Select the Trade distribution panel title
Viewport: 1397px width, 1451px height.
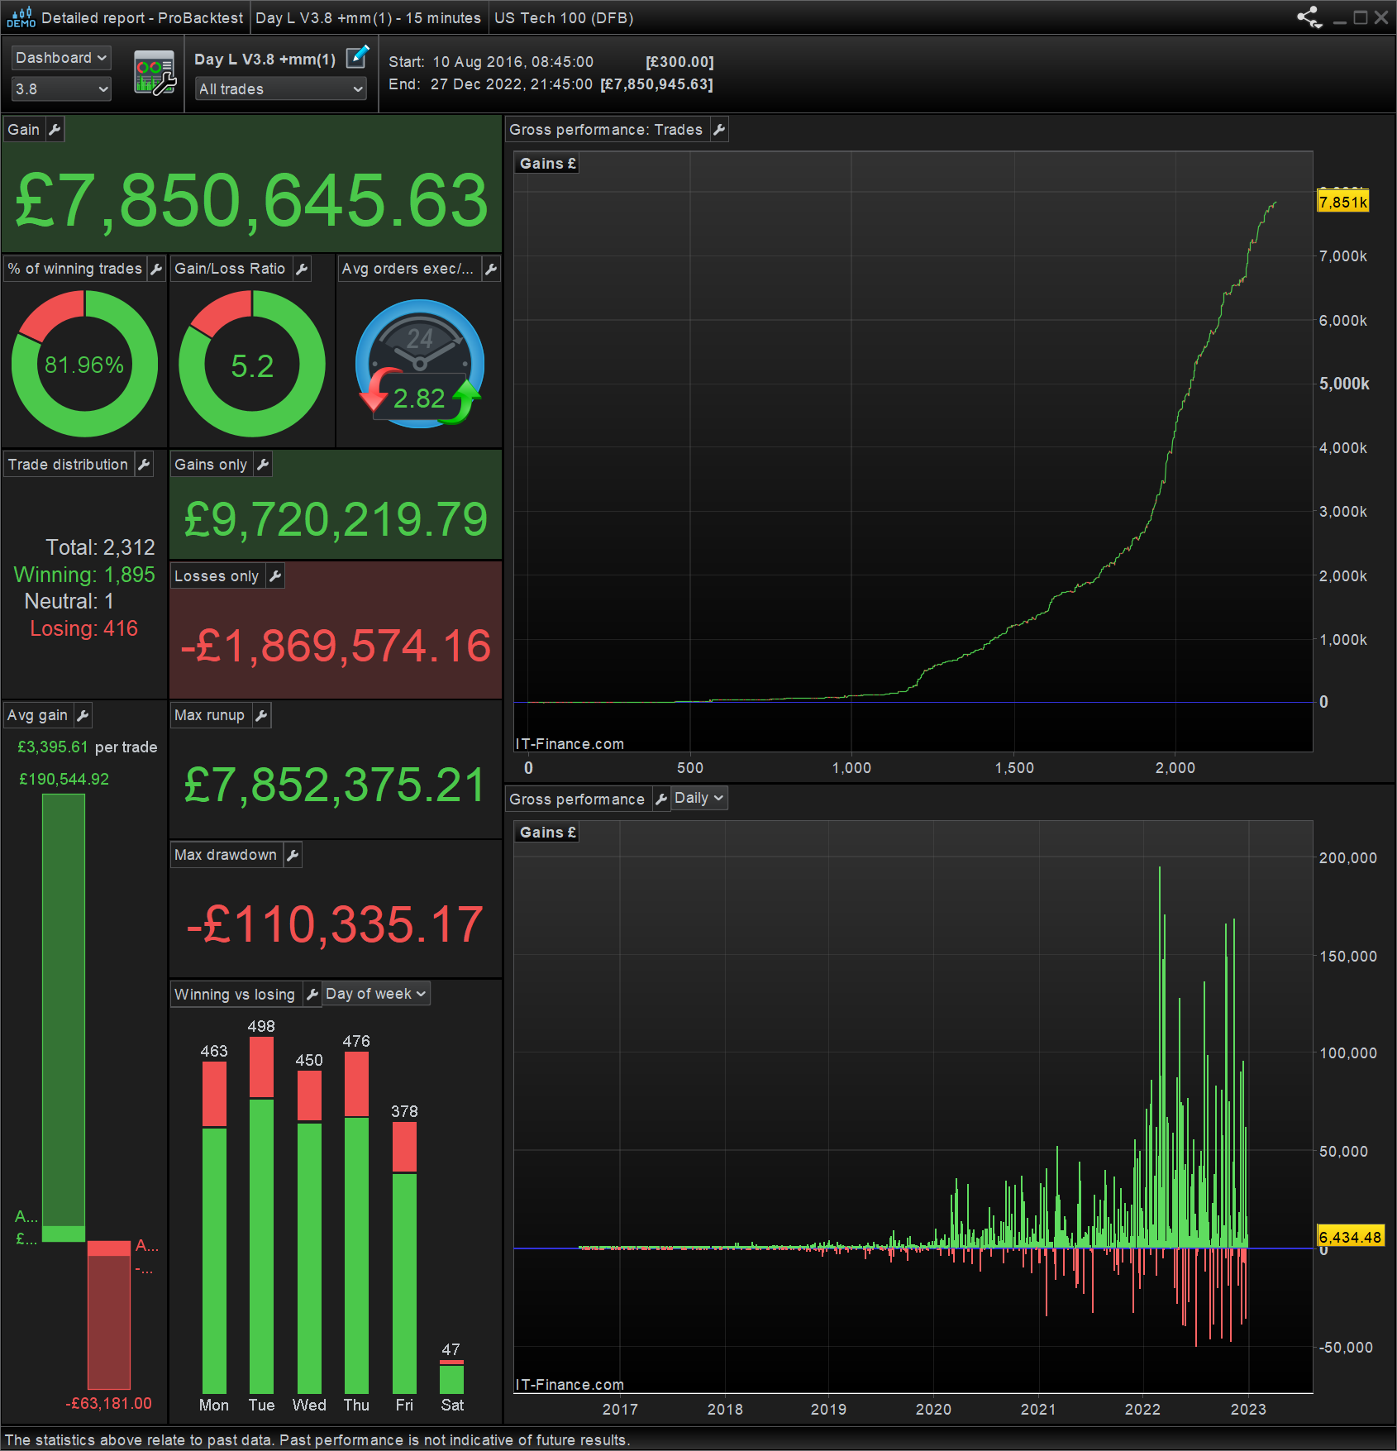68,465
